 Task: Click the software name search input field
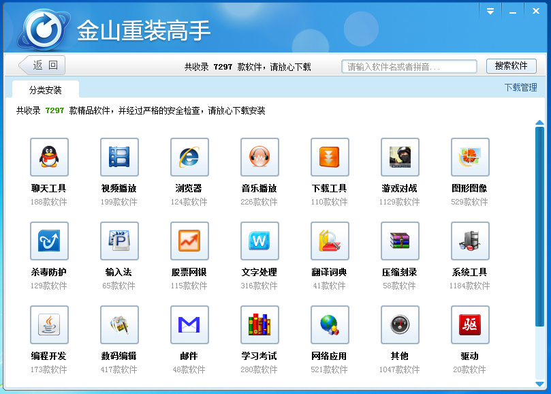pos(409,67)
